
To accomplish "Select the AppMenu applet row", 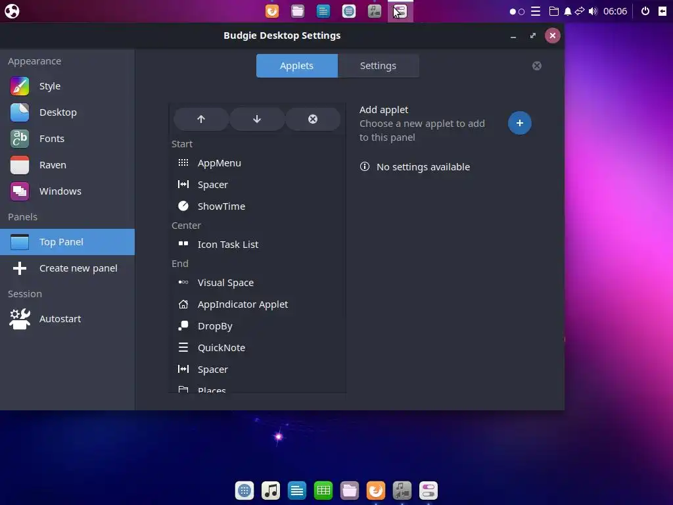I will (x=257, y=163).
